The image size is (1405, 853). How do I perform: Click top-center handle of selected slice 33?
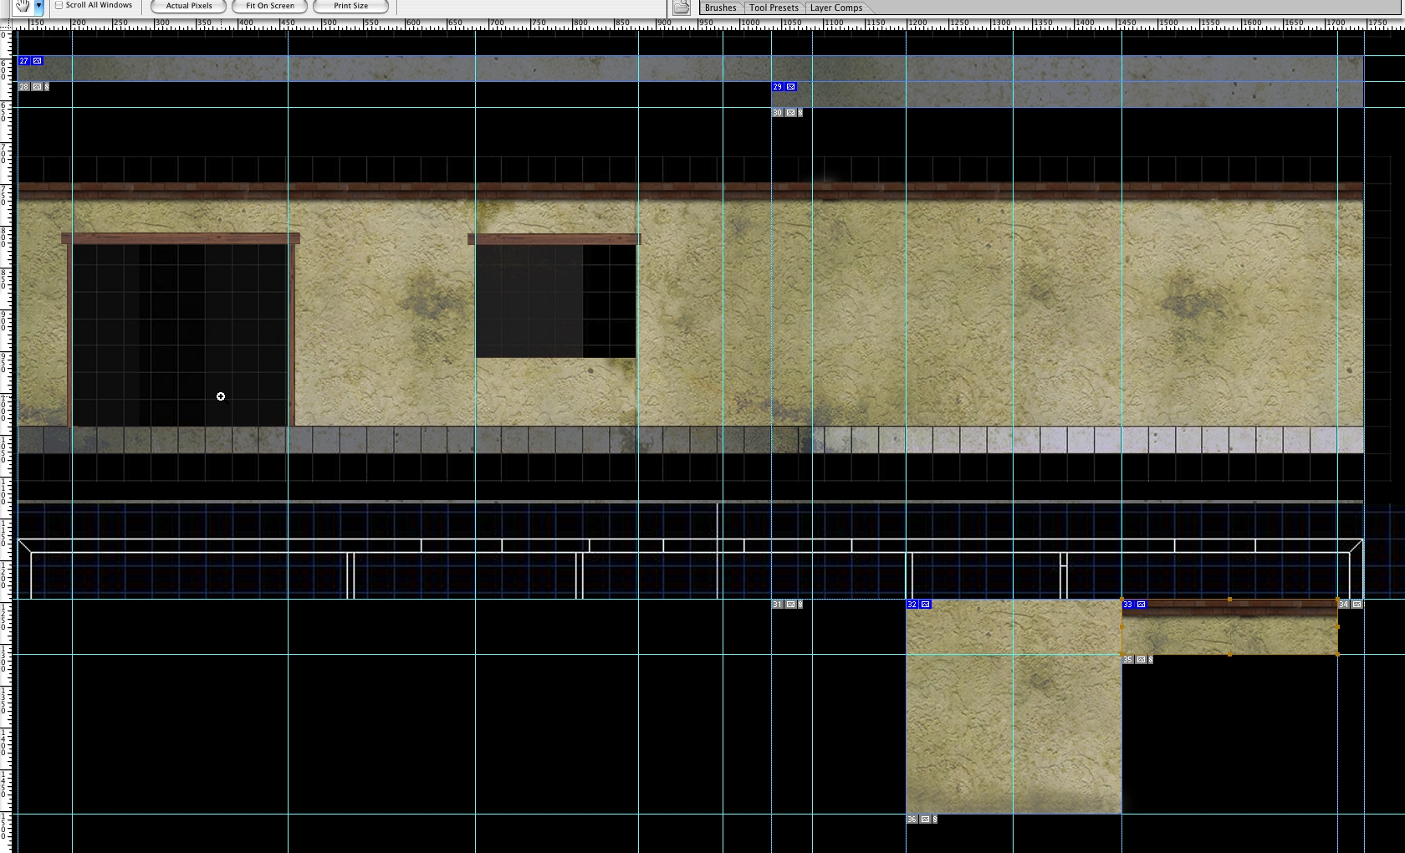pos(1229,600)
